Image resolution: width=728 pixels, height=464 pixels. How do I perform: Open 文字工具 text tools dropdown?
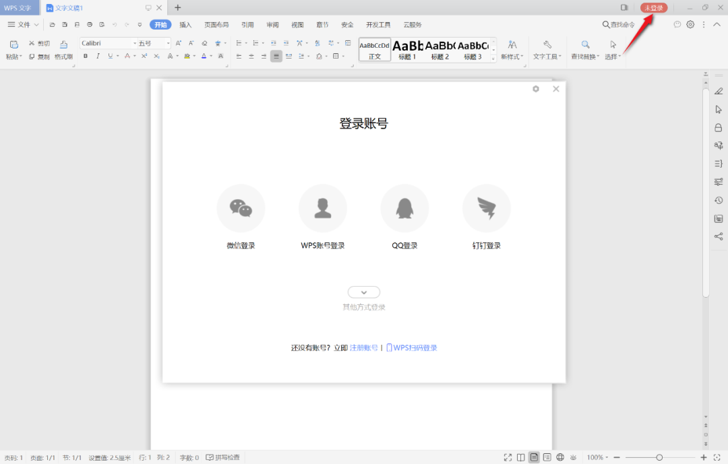coord(547,50)
